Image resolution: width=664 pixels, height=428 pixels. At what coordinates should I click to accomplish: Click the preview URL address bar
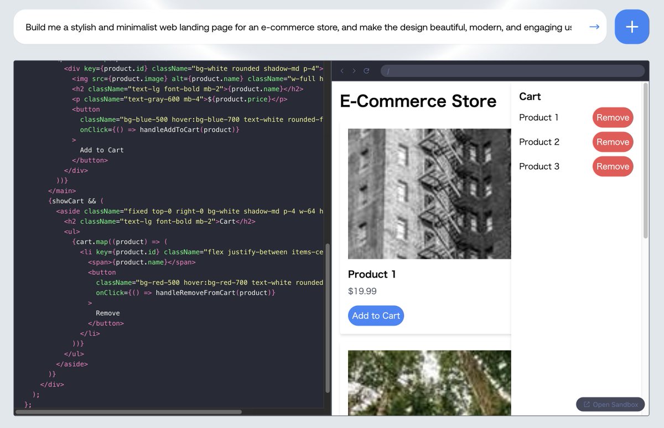click(x=512, y=71)
